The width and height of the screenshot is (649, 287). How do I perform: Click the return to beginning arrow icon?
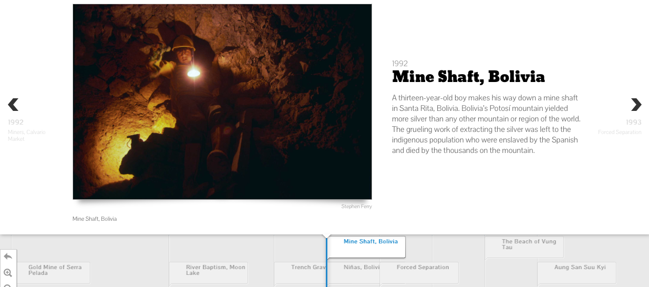pyautogui.click(x=8, y=257)
